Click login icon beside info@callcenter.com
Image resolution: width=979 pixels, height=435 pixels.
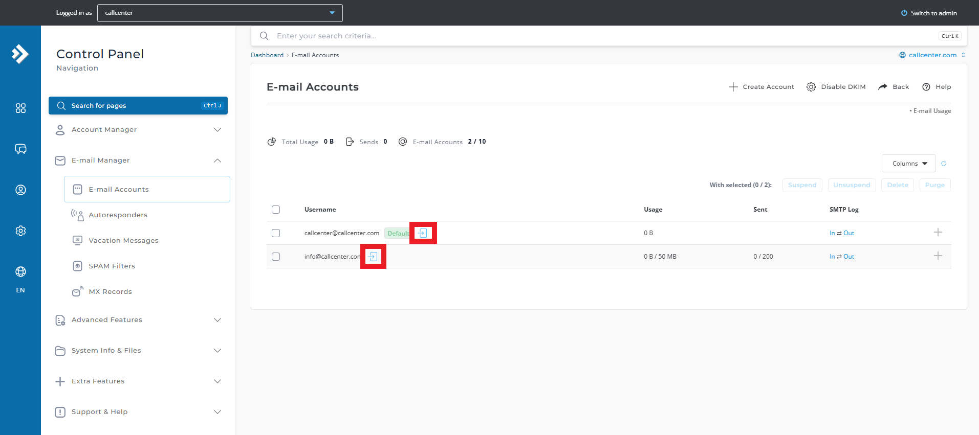tap(373, 257)
